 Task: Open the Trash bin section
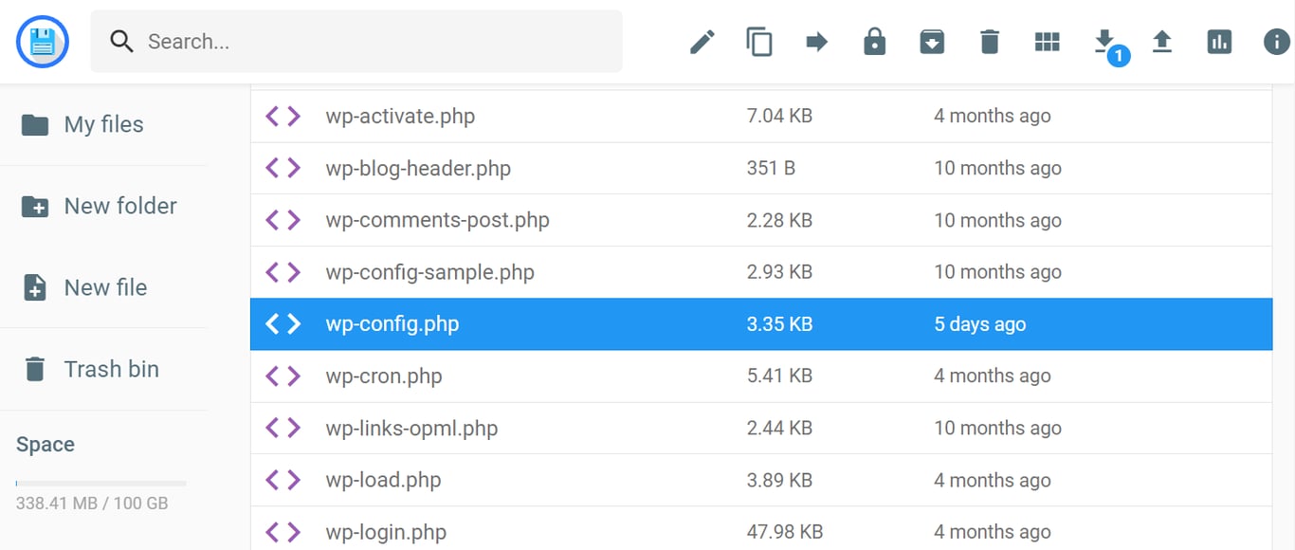coord(111,369)
